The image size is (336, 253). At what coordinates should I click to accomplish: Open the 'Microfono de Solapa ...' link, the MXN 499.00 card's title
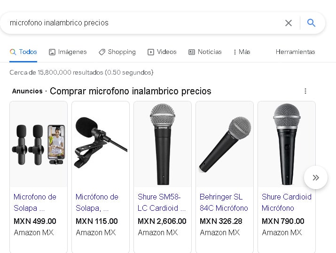click(x=35, y=202)
